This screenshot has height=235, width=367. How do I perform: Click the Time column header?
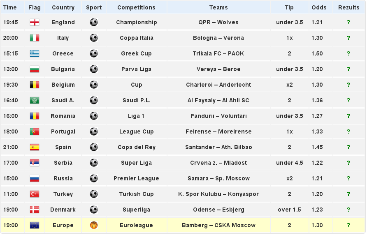tap(10, 7)
